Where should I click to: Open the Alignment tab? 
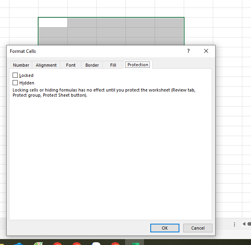coord(46,65)
